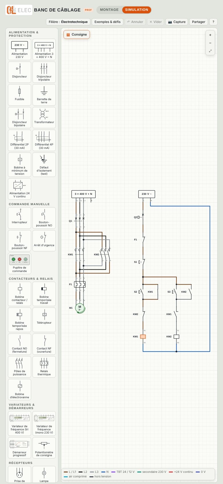Click the M1 motor symbol
Screen dimensions: 223x484
pyautogui.click(x=80, y=308)
